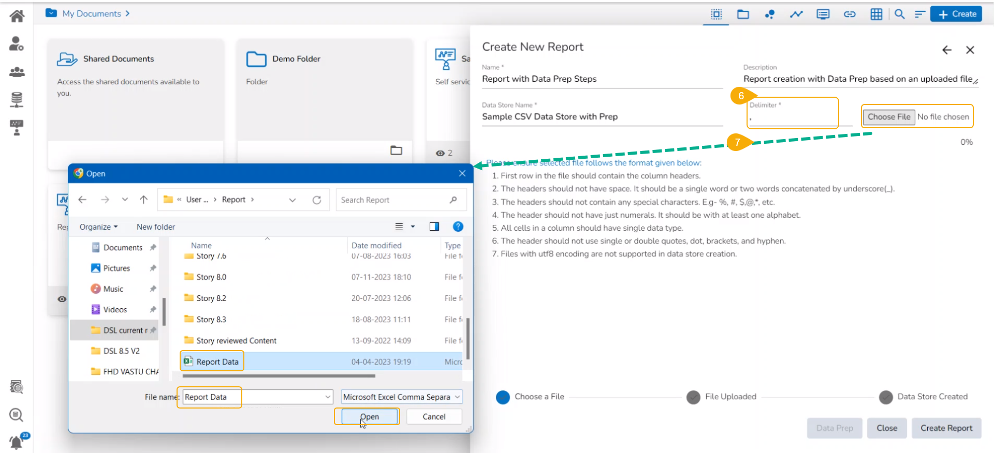Click the refresh icon in the Open dialog
This screenshot has width=994, height=453.
coord(317,200)
